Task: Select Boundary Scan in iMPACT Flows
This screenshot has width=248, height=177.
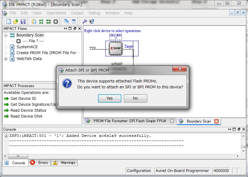Action: [x=30, y=35]
